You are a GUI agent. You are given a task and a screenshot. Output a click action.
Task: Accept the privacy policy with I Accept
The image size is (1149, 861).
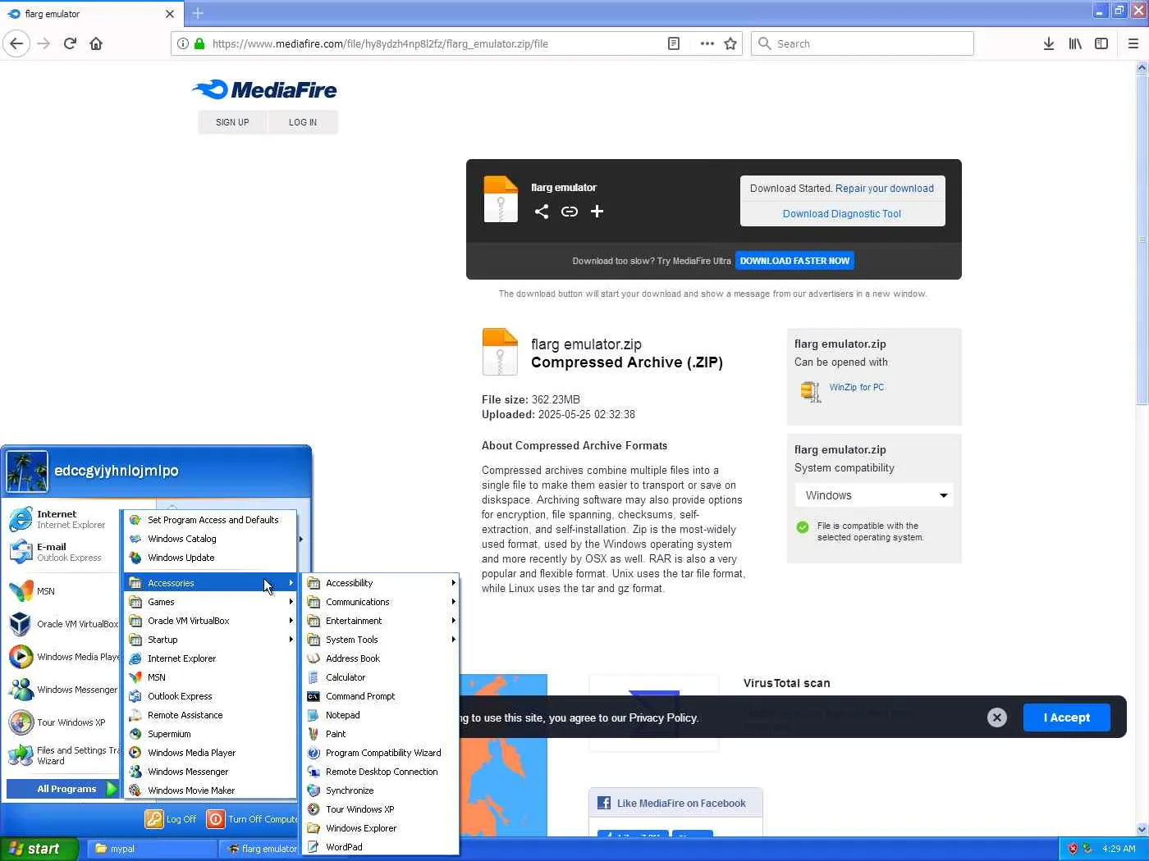coord(1067,717)
